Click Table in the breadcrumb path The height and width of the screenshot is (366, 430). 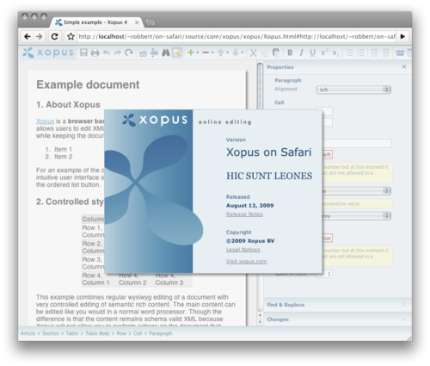(72, 333)
